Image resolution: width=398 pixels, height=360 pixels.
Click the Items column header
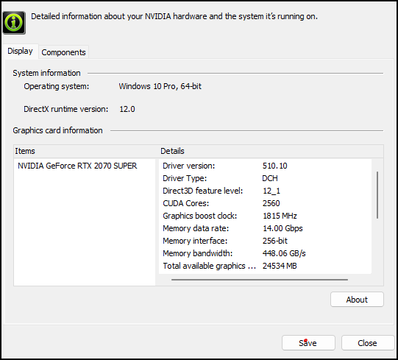click(86, 151)
